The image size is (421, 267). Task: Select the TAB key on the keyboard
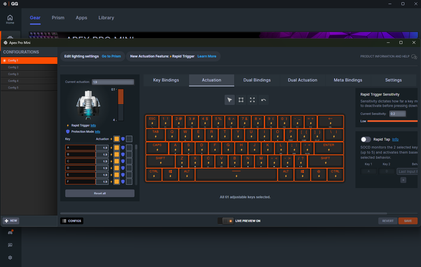tap(155, 135)
